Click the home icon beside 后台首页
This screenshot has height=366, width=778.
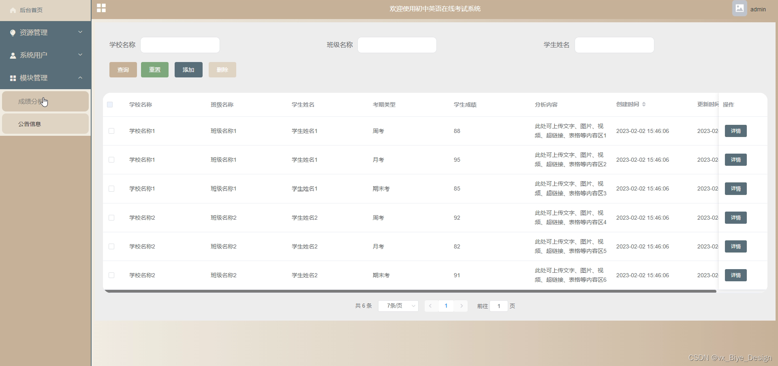13,10
